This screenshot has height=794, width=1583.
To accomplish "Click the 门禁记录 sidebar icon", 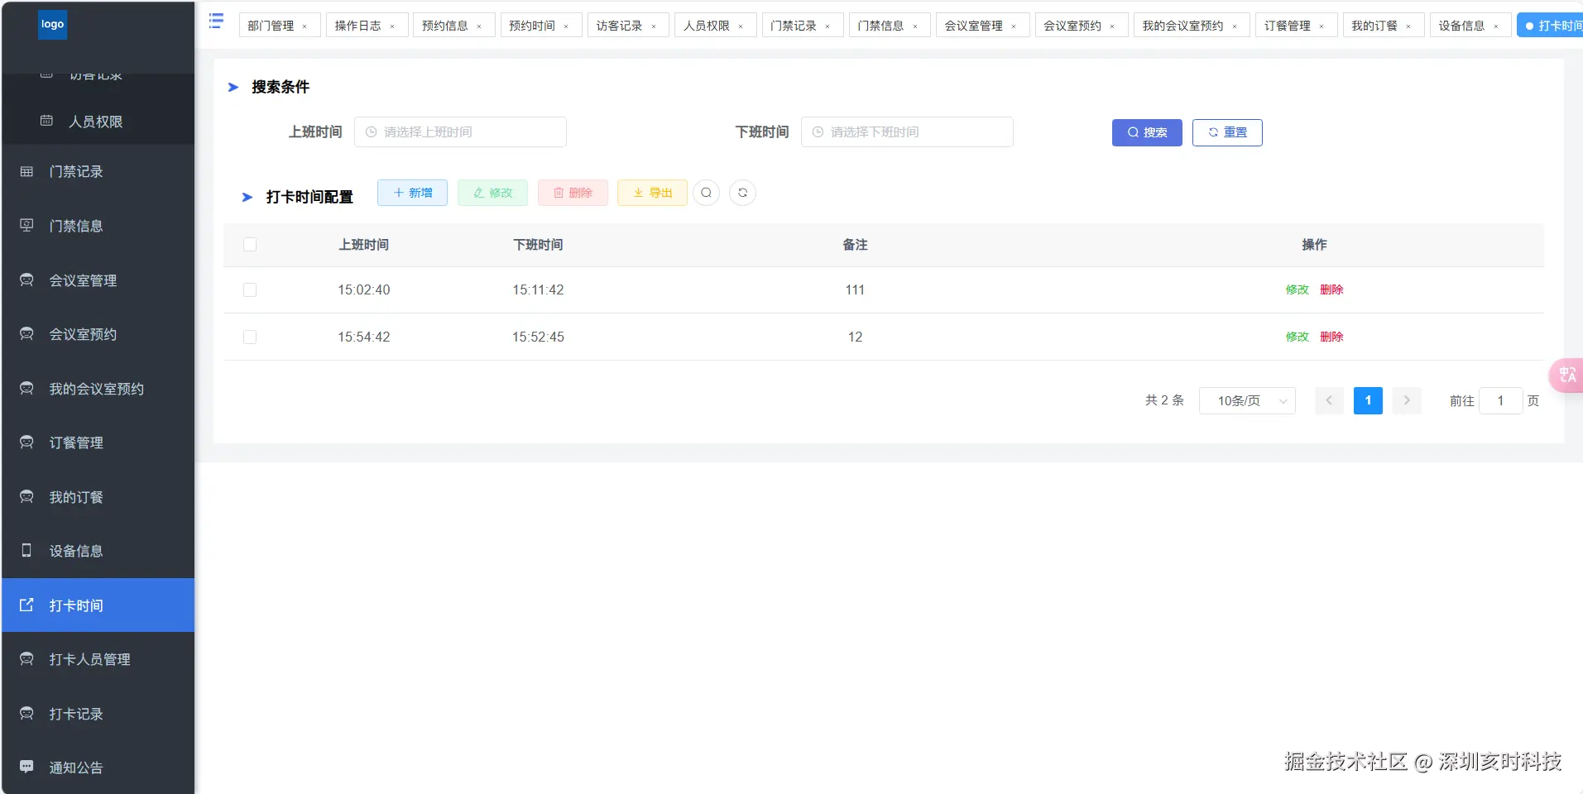I will (x=26, y=171).
